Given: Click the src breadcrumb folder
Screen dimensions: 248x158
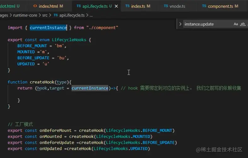Looking at the screenshot, I should tap(45, 15).
